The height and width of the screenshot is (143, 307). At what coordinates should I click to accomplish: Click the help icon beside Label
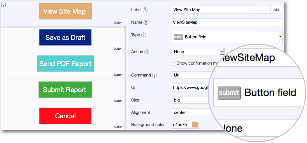pos(145,10)
